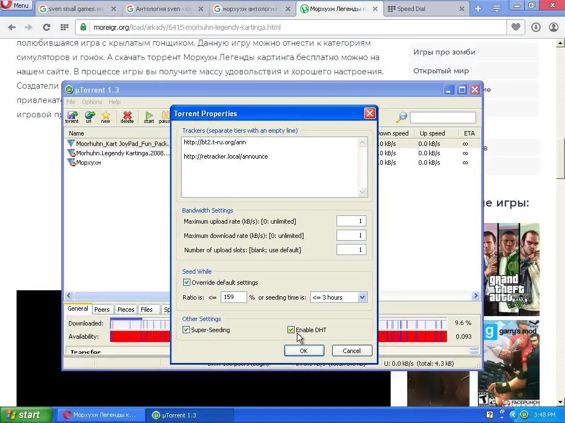Open the Grand Theft Auto V thumbnail

pos(511,269)
